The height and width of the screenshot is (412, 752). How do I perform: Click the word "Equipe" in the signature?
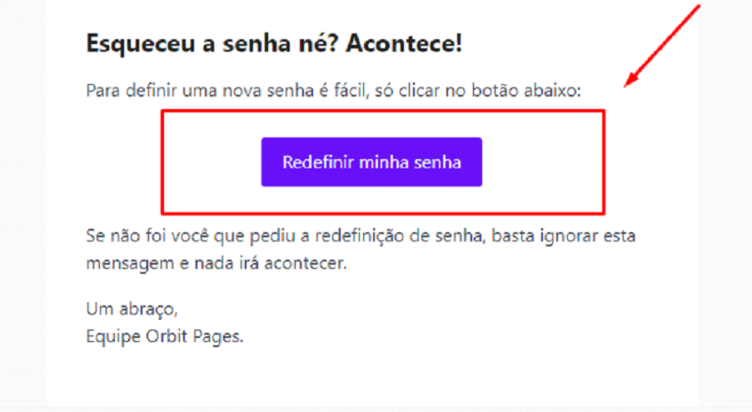click(112, 338)
